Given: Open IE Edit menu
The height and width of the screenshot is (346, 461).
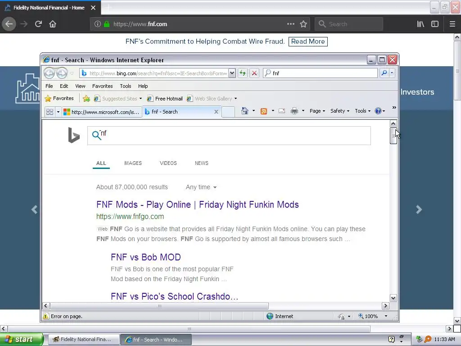Looking at the screenshot, I should 64,86.
